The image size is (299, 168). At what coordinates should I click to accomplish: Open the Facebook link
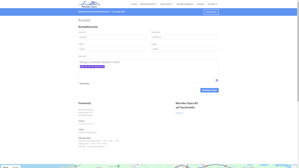(179, 113)
